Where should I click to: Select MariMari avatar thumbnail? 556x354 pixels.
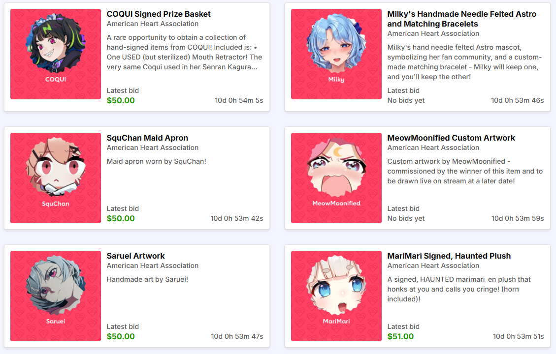(336, 296)
